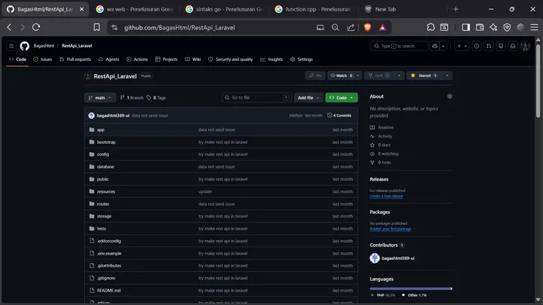Open the Security and quality tab
This screenshot has width=543, height=305.
point(230,59)
